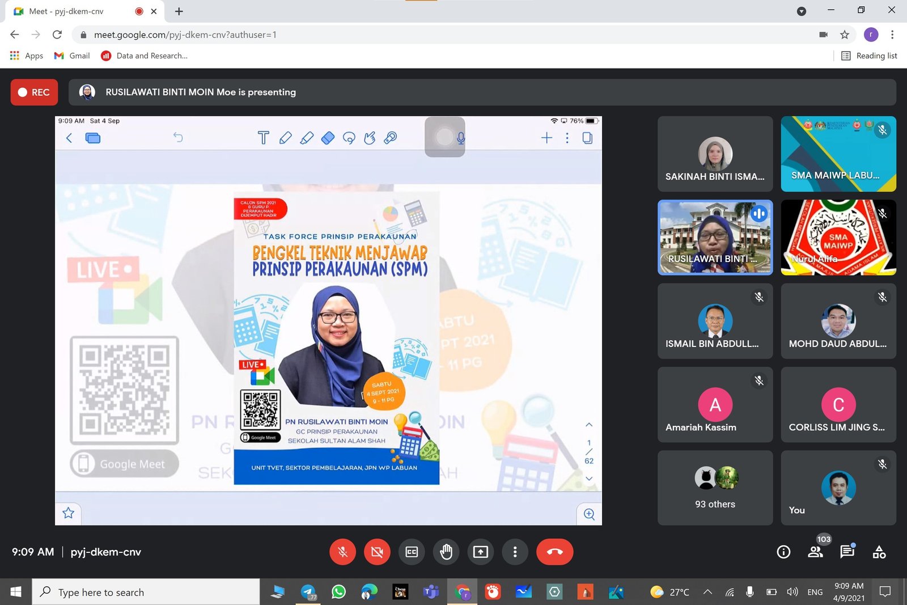This screenshot has height=605, width=907.
Task: Unmute microphone in Meet controls
Action: coord(343,552)
